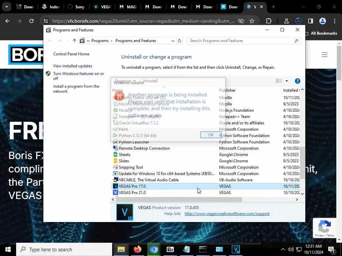Open the view options dropdown arrow
Image resolution: width=342 pixels, height=256 pixels.
point(287,81)
